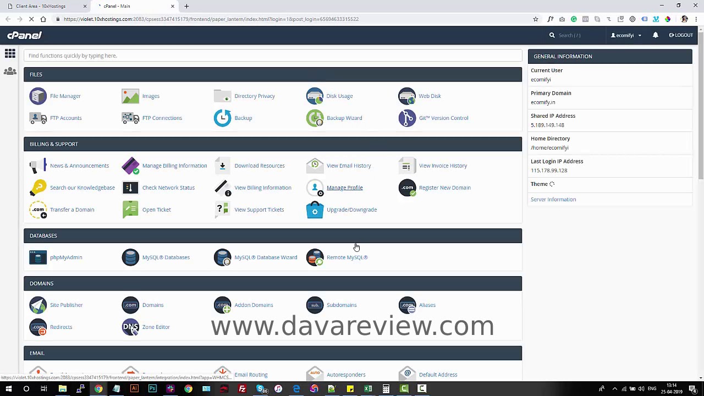Open a new support ticket

pos(156,210)
